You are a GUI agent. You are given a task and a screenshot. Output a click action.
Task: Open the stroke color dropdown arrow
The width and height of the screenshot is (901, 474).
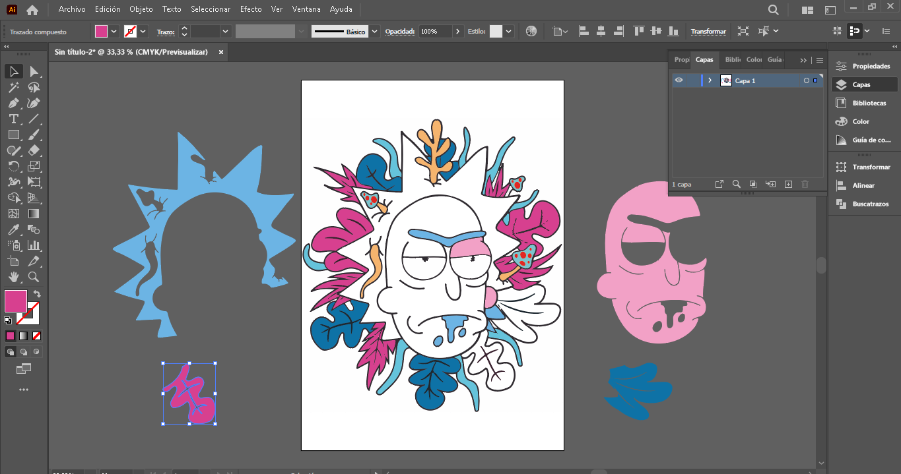143,31
